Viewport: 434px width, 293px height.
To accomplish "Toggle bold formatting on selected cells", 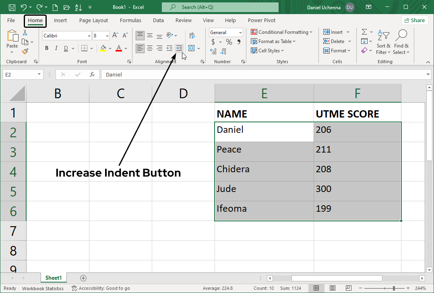I will (x=46, y=48).
